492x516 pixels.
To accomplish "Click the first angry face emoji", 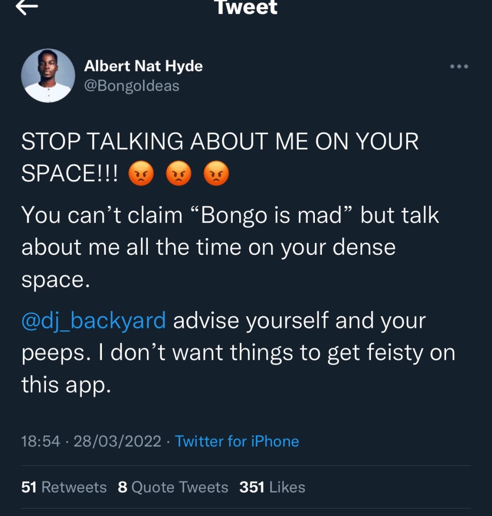I will pyautogui.click(x=141, y=175).
